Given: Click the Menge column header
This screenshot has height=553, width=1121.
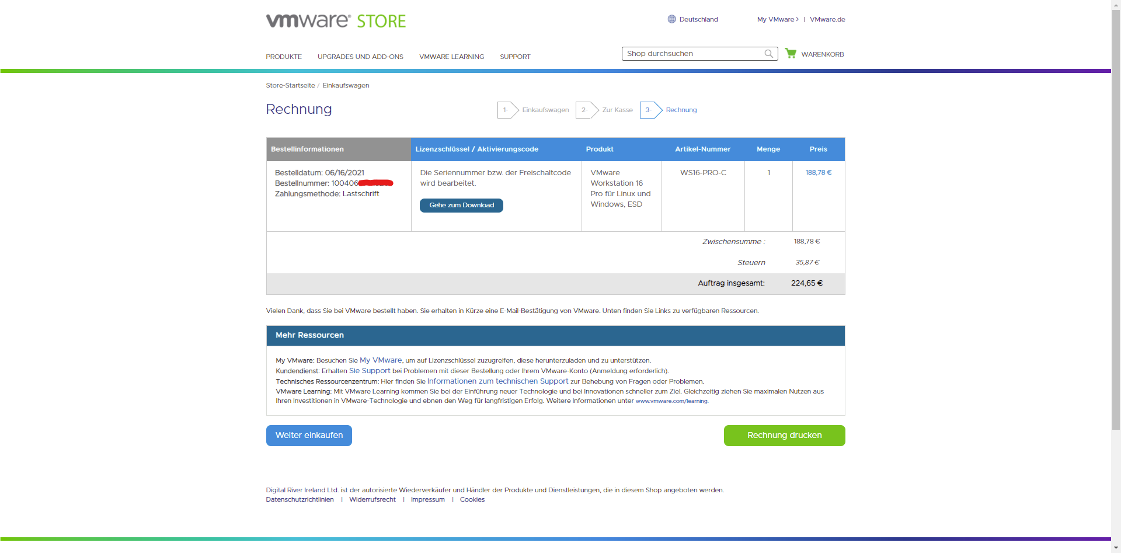Looking at the screenshot, I should pos(768,149).
